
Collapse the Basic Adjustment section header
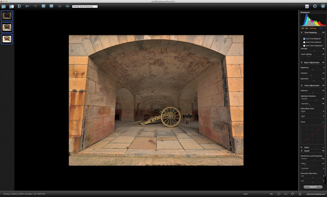click(x=301, y=62)
